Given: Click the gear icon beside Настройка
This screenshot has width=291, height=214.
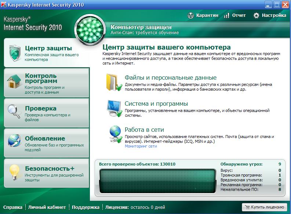Looking at the screenshot, I should coord(256,15).
